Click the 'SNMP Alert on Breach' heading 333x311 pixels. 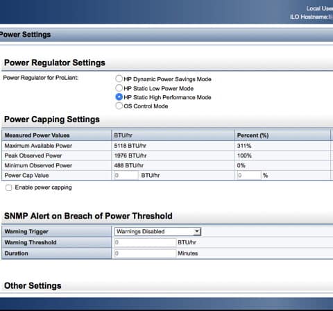[88, 216]
